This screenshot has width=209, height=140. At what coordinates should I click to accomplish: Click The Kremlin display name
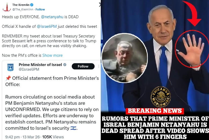click(21, 5)
